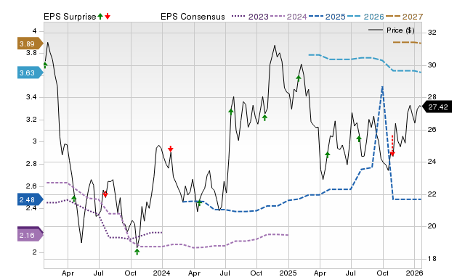This screenshot has height=277, width=465.
Task: Select the 3.8 label on the EPS axis
Action: [31, 53]
